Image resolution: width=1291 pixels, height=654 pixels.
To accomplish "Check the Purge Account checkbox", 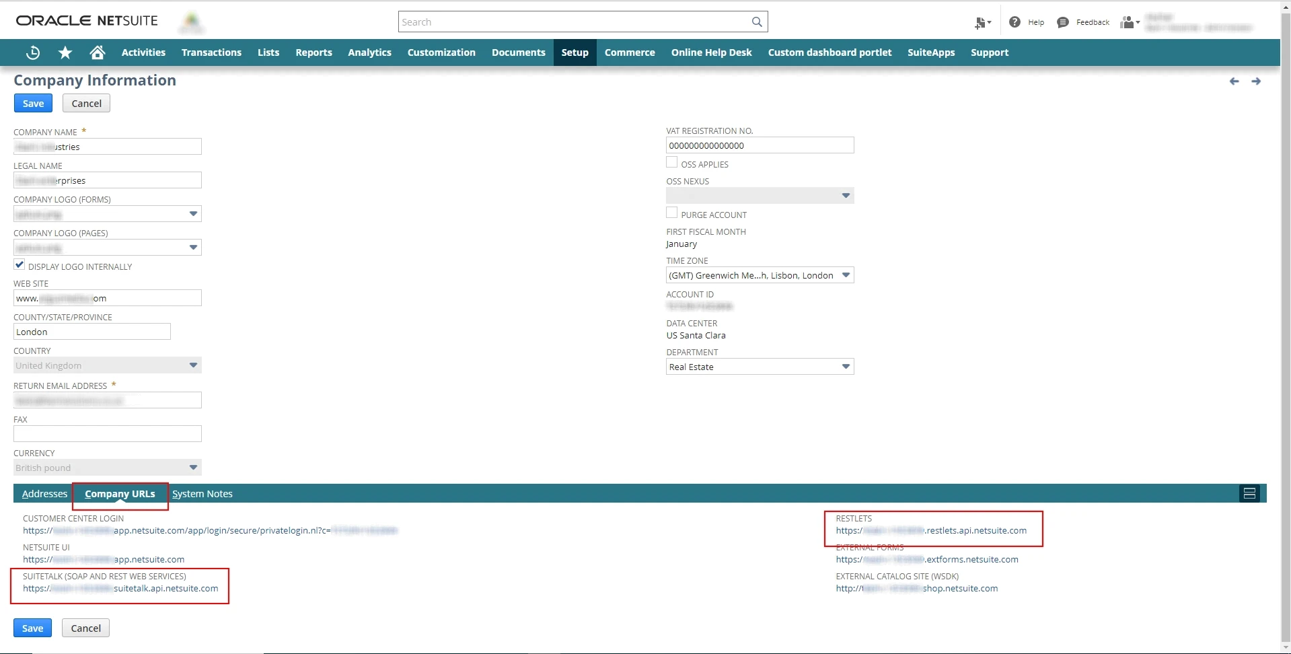I will pyautogui.click(x=671, y=213).
